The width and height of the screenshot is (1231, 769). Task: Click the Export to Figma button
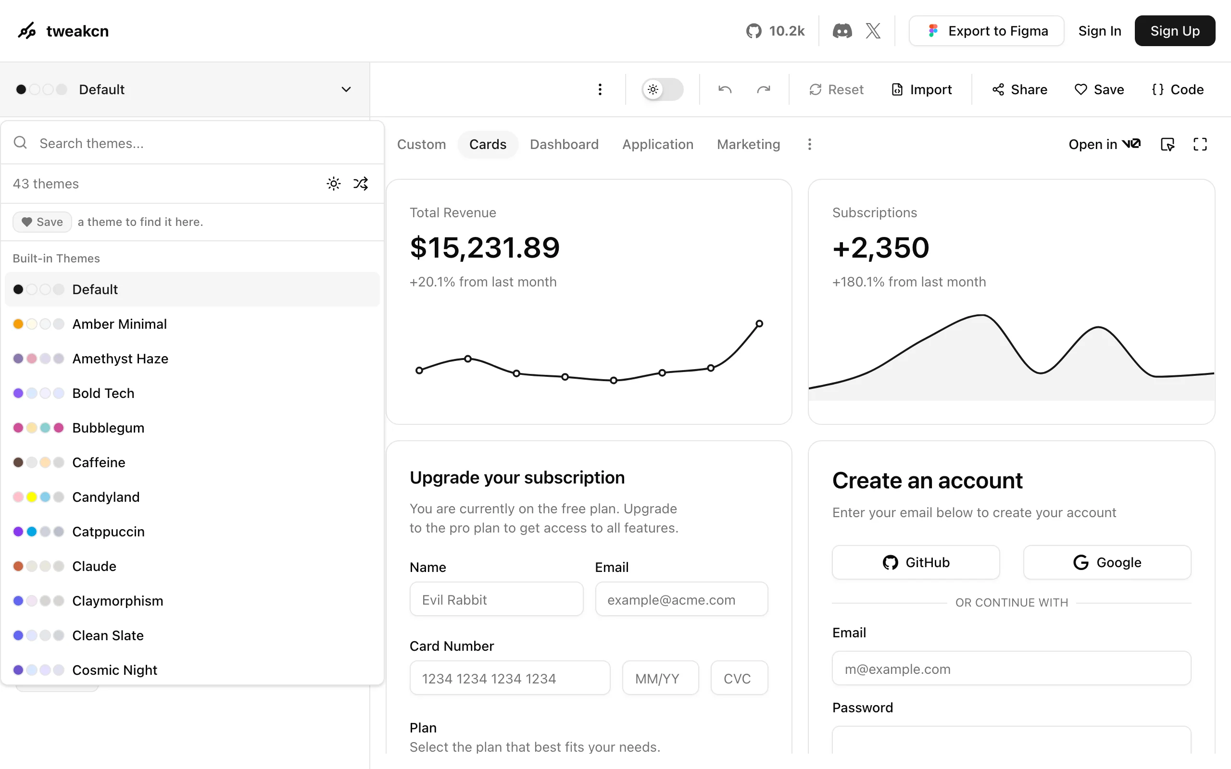(x=986, y=31)
